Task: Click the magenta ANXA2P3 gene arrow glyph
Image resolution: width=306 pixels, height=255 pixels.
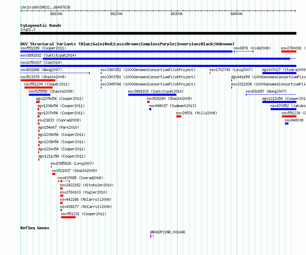Action: [x=152, y=236]
